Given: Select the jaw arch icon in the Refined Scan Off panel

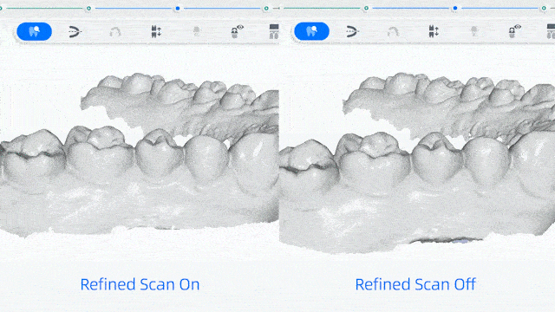Looking at the screenshot, I should (x=352, y=31).
